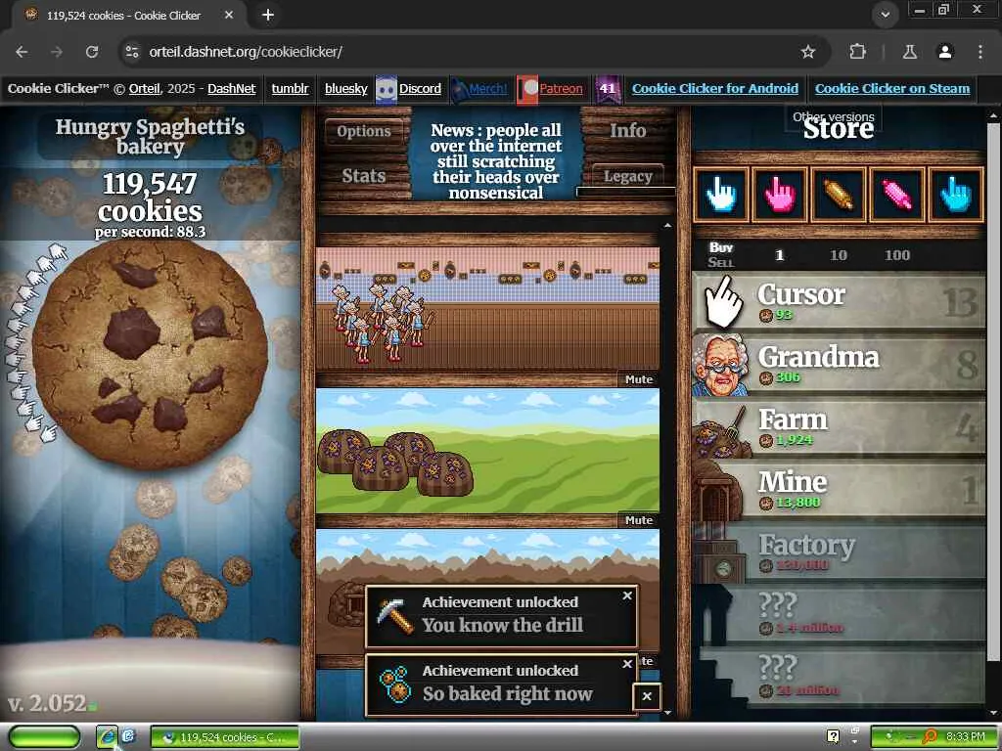This screenshot has height=751, width=1002.
Task: Open the Stats menu
Action: coord(364,176)
